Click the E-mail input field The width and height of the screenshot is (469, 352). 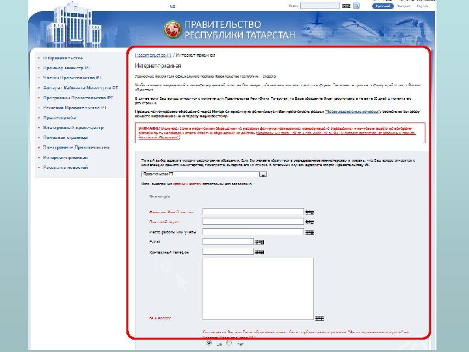(x=228, y=242)
